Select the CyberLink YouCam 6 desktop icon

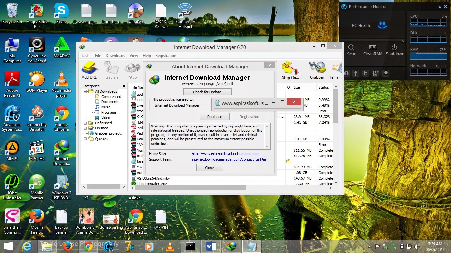(x=37, y=50)
